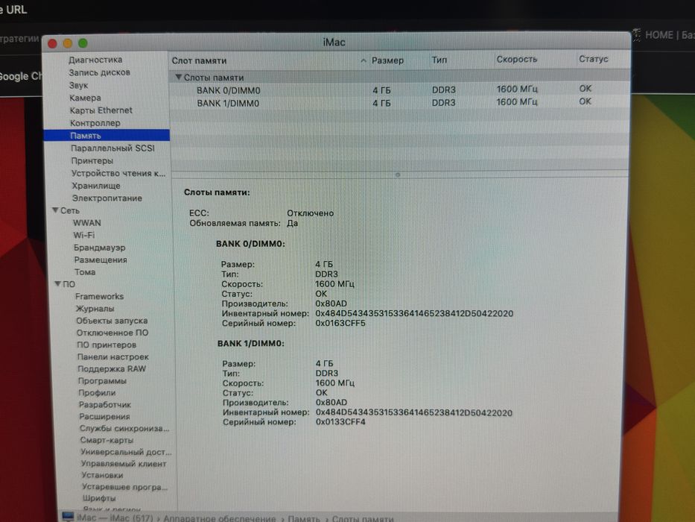Select Контроллер in the sidebar
Image resolution: width=695 pixels, height=522 pixels.
tap(95, 123)
